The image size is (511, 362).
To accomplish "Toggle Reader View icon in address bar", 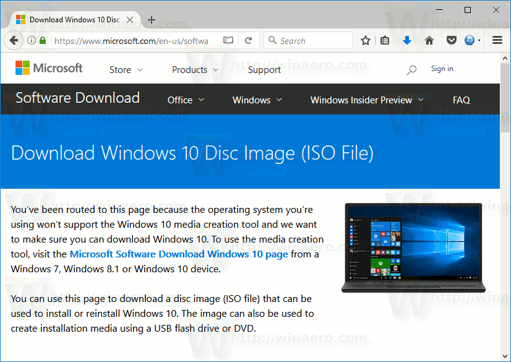I will [228, 40].
